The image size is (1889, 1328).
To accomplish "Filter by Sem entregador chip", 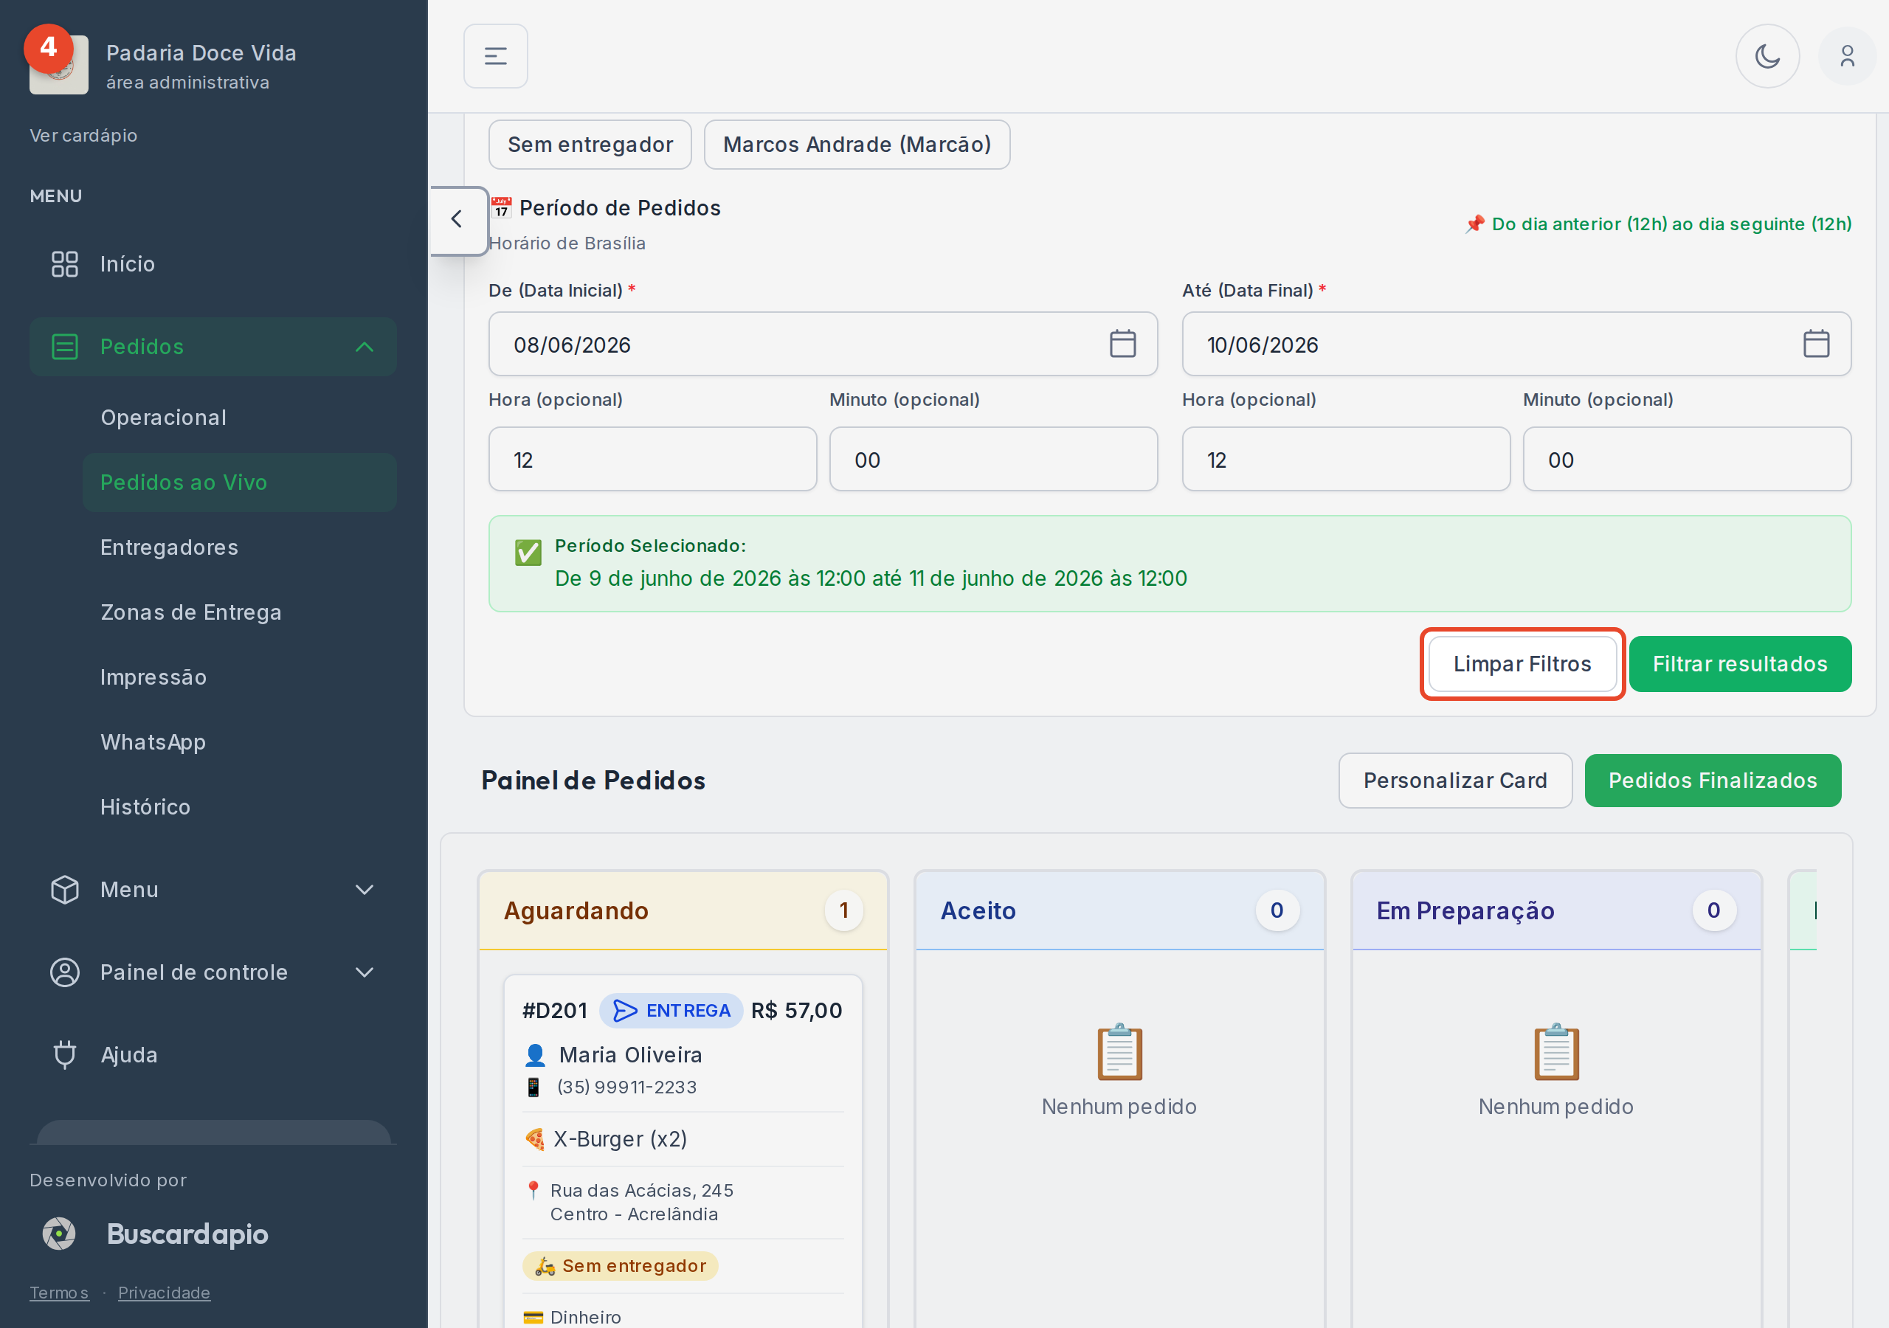I will click(590, 145).
